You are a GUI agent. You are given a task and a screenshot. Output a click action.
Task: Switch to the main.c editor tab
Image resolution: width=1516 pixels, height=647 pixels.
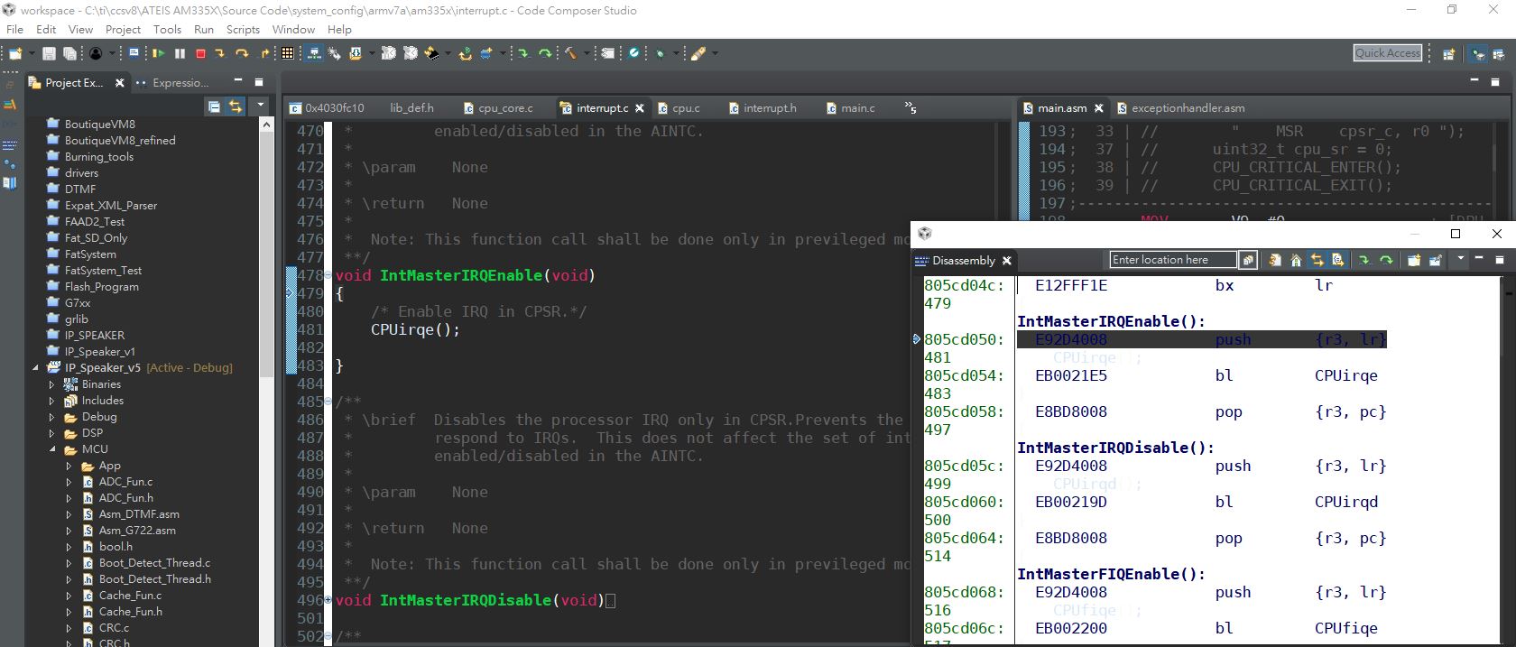850,107
